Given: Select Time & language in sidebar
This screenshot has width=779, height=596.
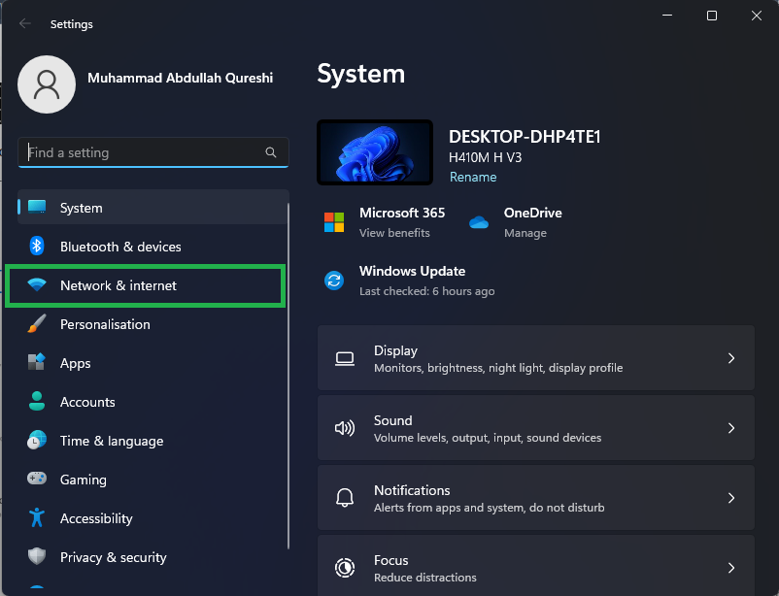Looking at the screenshot, I should pyautogui.click(x=111, y=441).
